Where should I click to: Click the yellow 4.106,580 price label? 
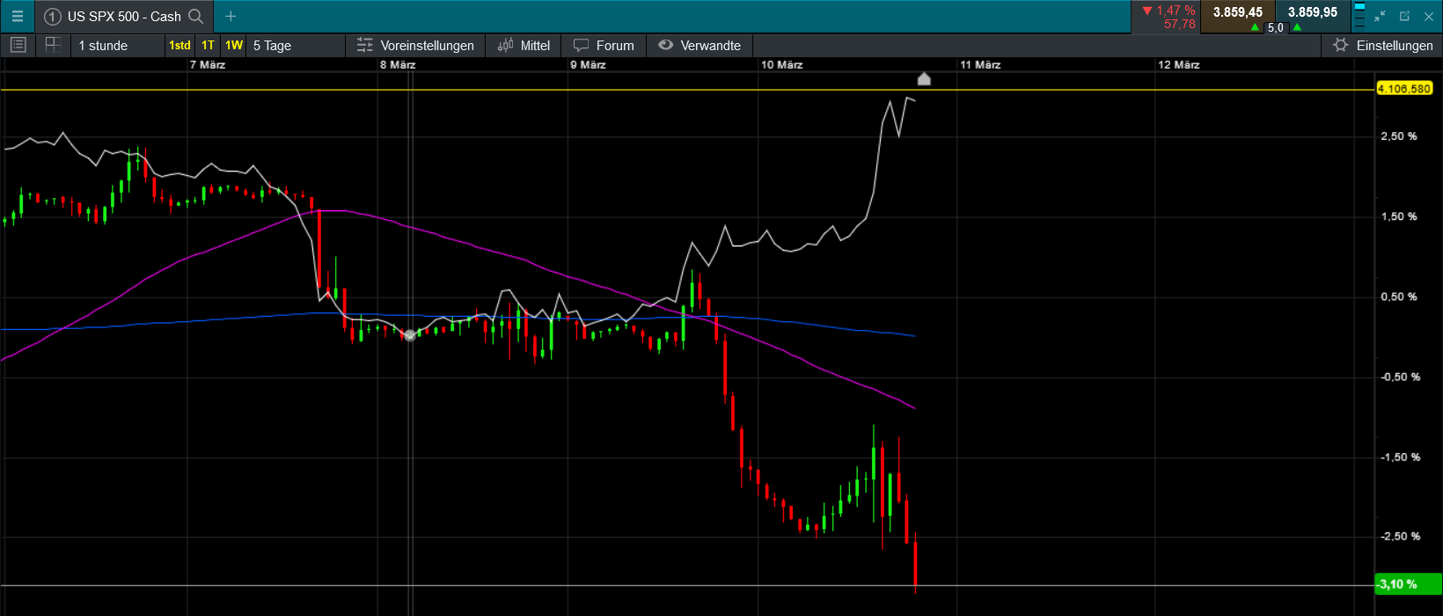coord(1404,88)
